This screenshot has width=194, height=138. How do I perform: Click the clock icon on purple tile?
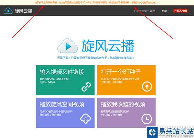click(147, 119)
